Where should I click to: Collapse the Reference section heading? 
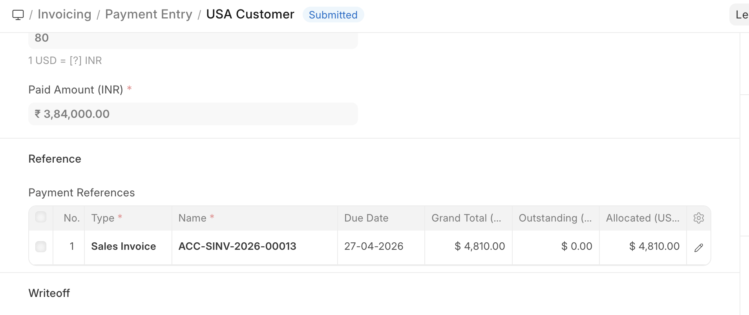tap(55, 159)
